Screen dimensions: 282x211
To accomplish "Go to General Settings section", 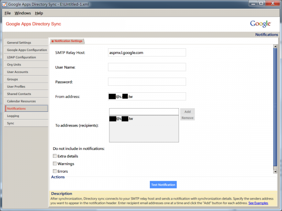I will tap(26, 43).
